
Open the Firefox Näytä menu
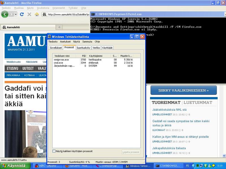tap(30, 8)
